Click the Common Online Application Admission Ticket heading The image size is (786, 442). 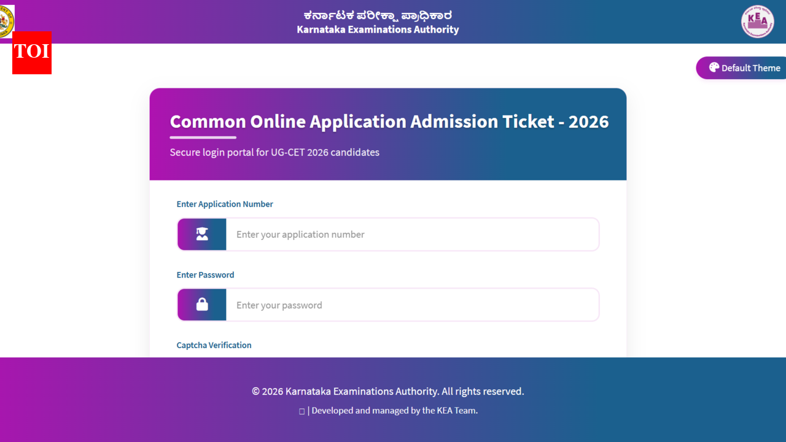(389, 122)
